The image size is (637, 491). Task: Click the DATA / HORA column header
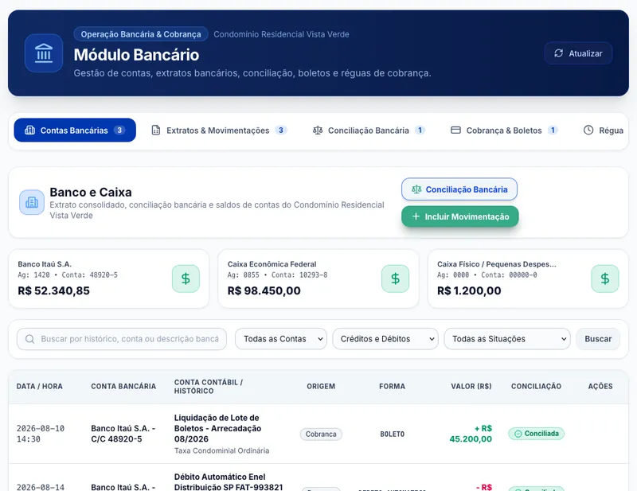coord(39,386)
